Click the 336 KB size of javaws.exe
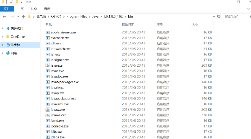The image size is (251, 139). pos(207,115)
